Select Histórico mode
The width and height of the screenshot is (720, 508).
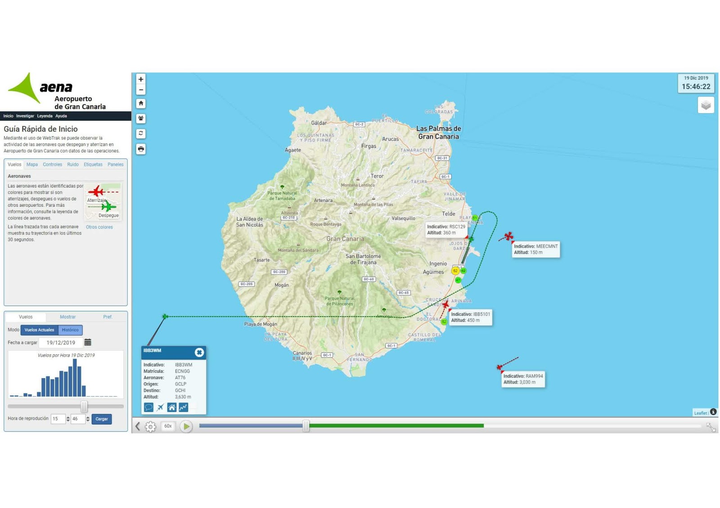coord(70,330)
